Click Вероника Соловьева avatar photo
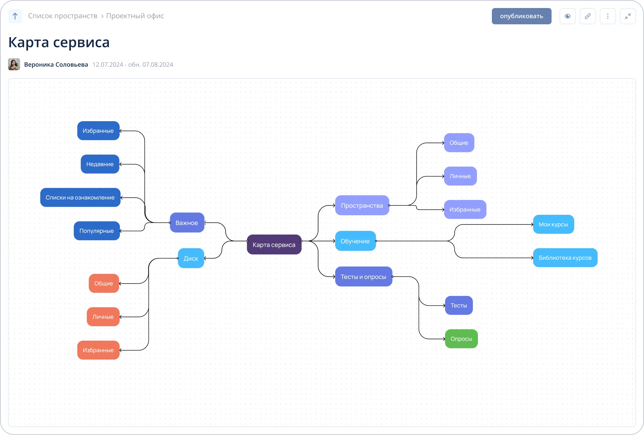 [14, 64]
